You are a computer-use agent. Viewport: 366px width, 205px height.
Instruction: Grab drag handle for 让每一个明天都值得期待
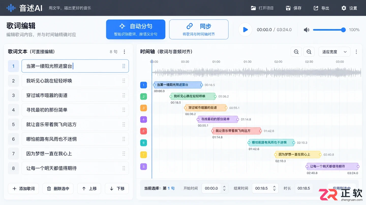(124, 168)
